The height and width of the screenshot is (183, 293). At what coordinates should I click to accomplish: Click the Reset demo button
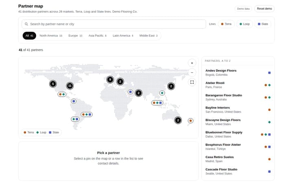pos(265,9)
